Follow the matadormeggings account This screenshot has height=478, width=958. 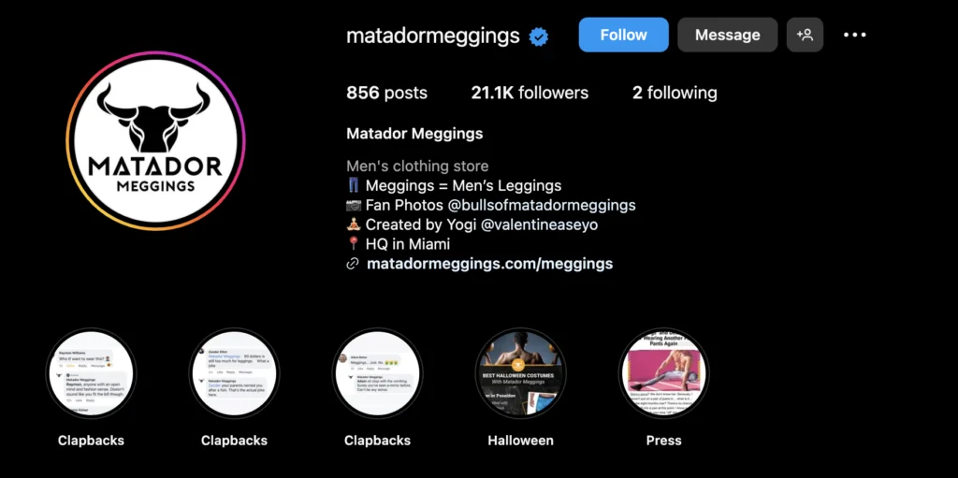(x=623, y=35)
